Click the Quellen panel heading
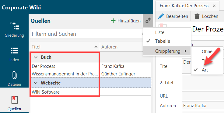This screenshot has width=224, height=113. point(40,21)
